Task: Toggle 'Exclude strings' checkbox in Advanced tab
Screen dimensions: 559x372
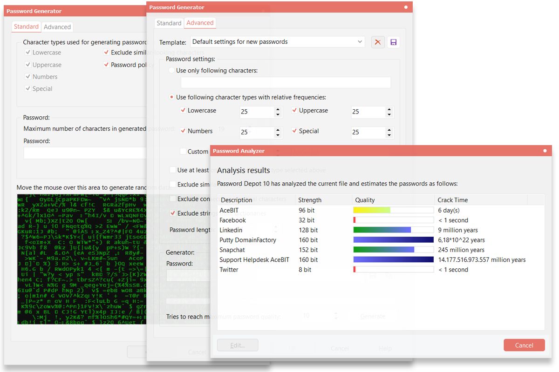Action: point(173,213)
